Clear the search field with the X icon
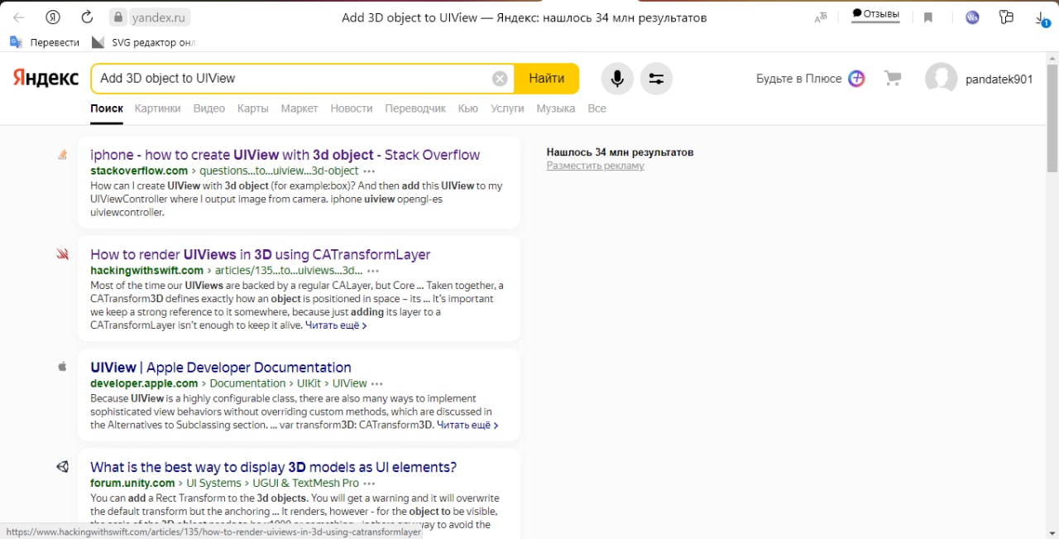This screenshot has height=539, width=1059. (500, 79)
